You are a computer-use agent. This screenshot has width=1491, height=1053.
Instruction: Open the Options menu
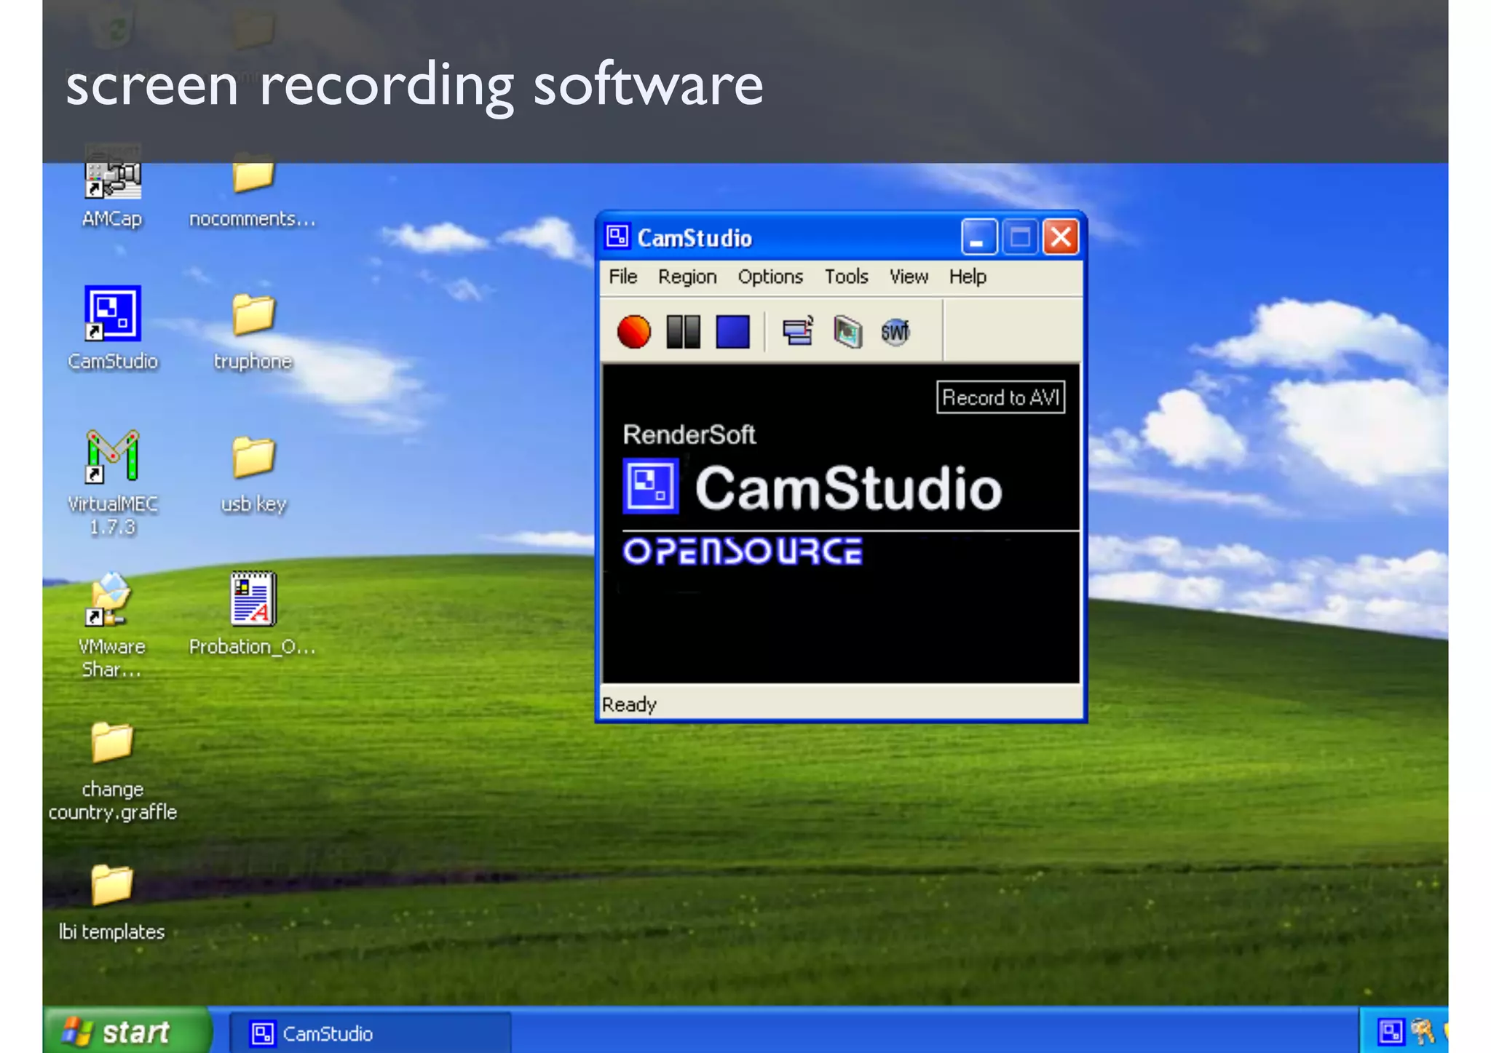770,277
